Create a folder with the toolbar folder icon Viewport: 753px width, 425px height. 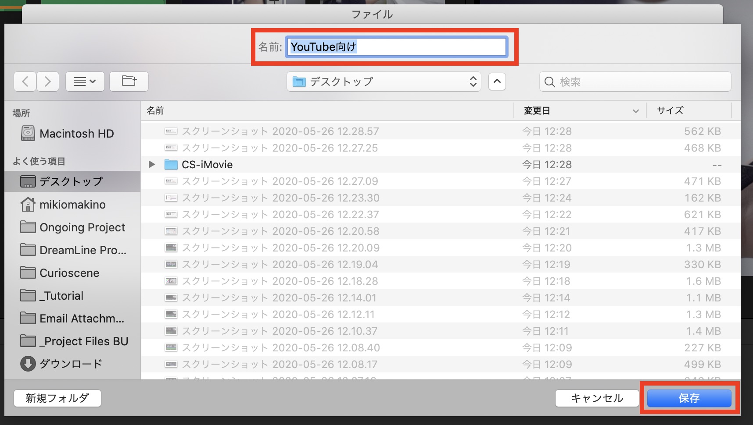point(129,81)
